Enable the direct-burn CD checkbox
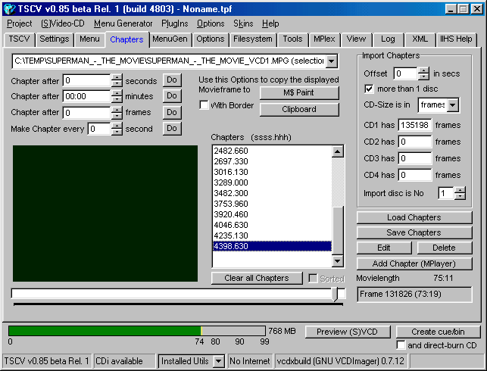This screenshot has height=371, width=487. tap(401, 345)
